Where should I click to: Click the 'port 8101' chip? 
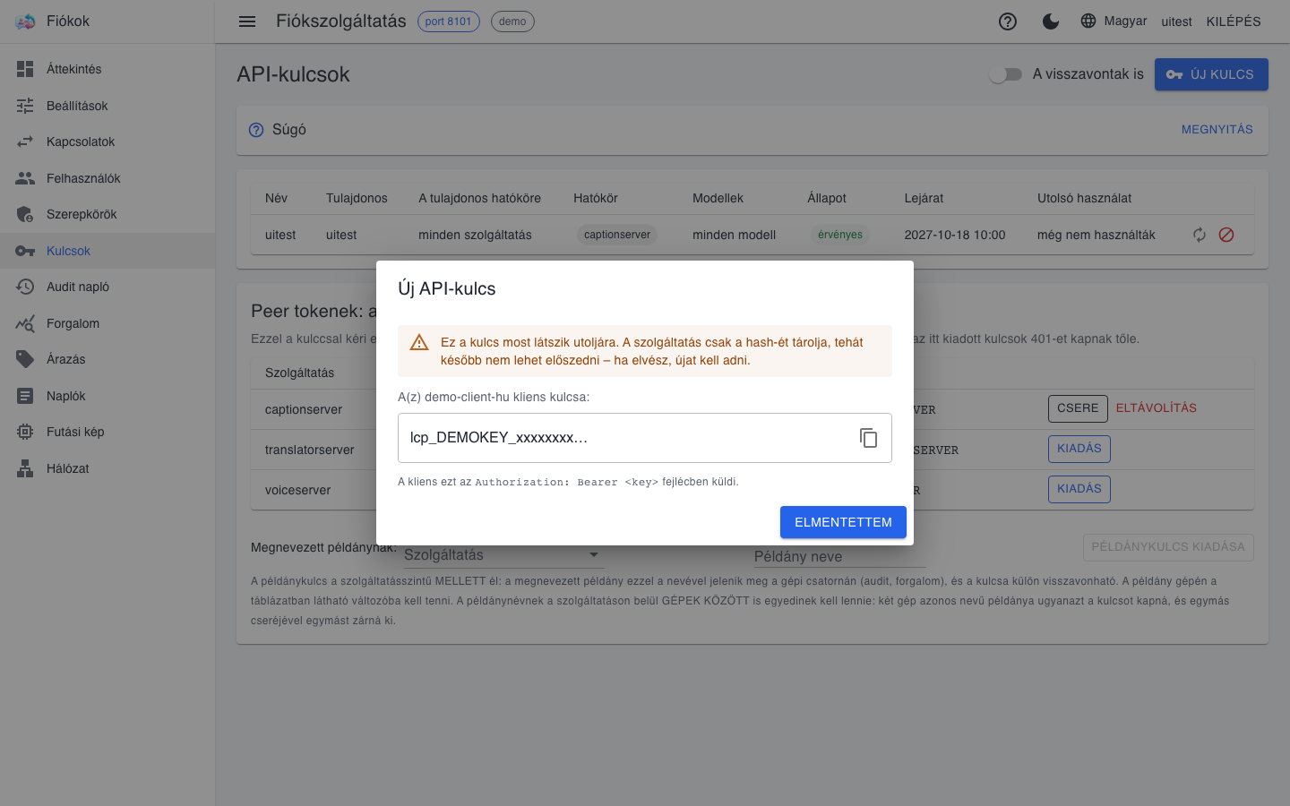[449, 21]
